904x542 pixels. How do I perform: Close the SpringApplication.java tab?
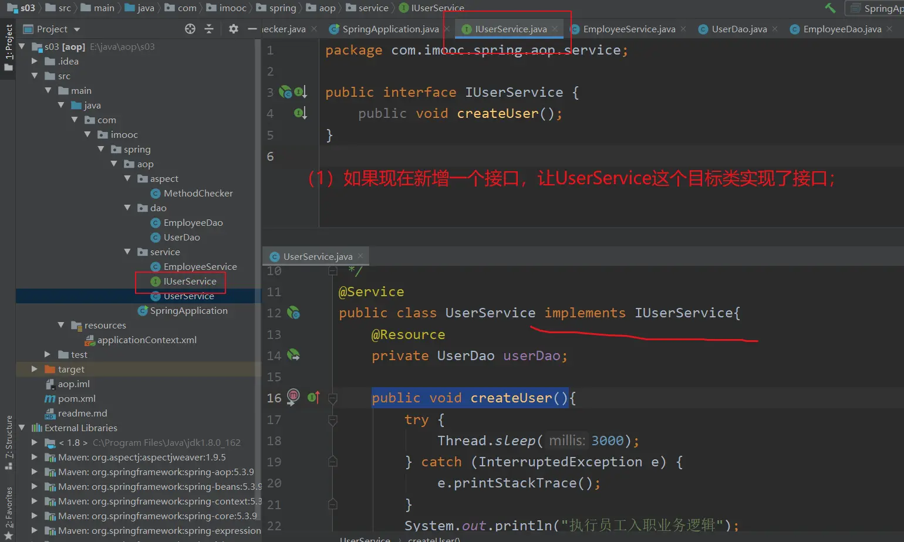click(x=447, y=29)
